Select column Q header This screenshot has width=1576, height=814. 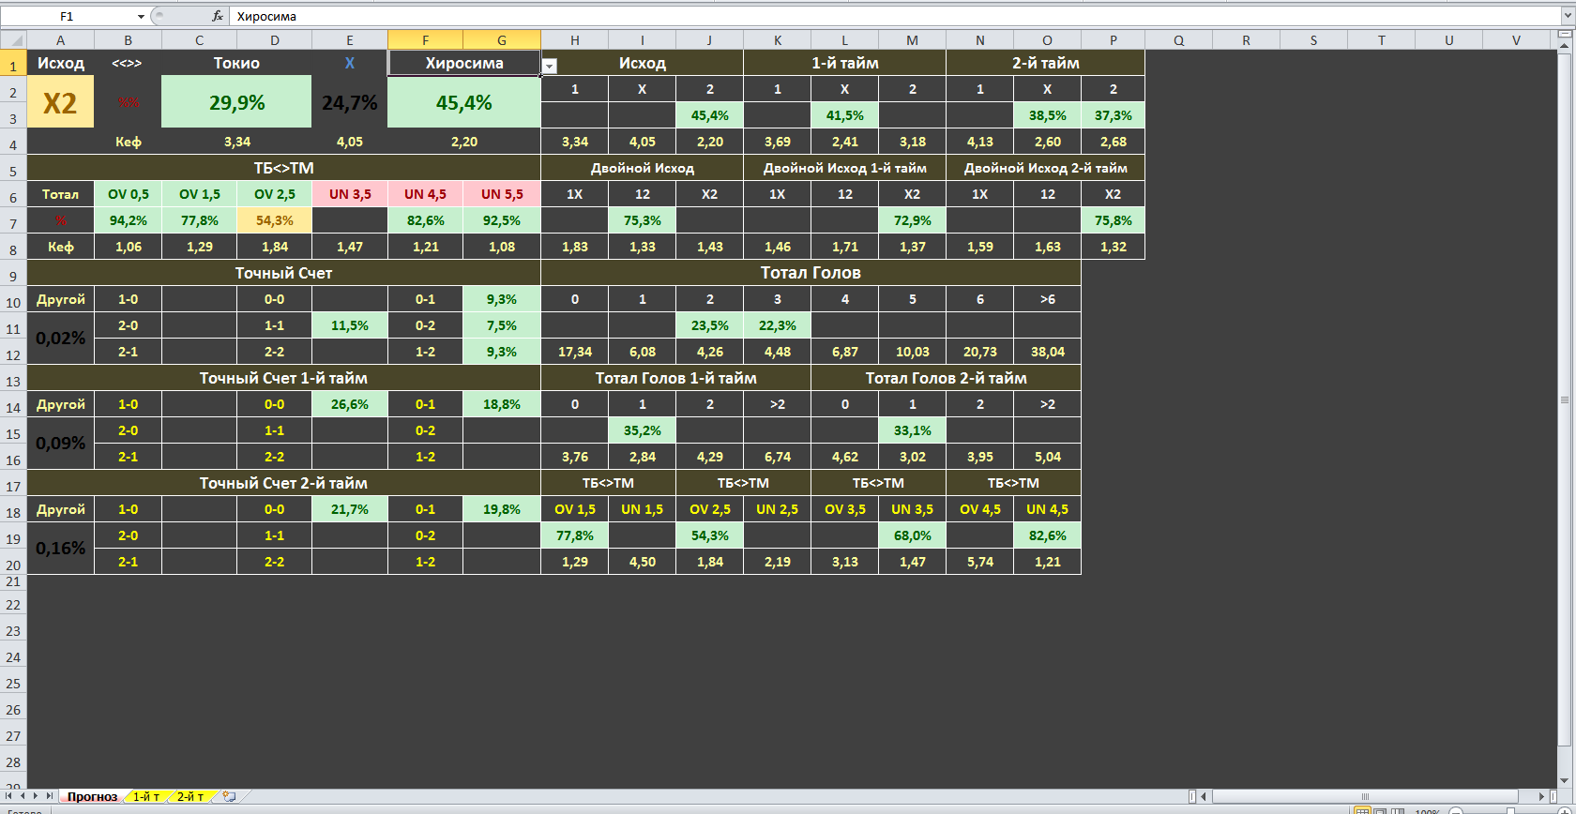pos(1179,40)
